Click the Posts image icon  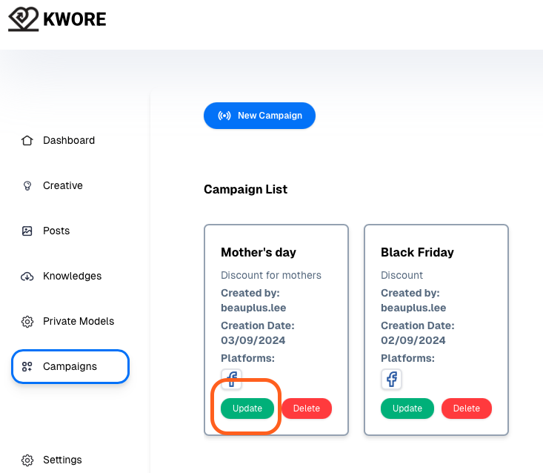27,231
